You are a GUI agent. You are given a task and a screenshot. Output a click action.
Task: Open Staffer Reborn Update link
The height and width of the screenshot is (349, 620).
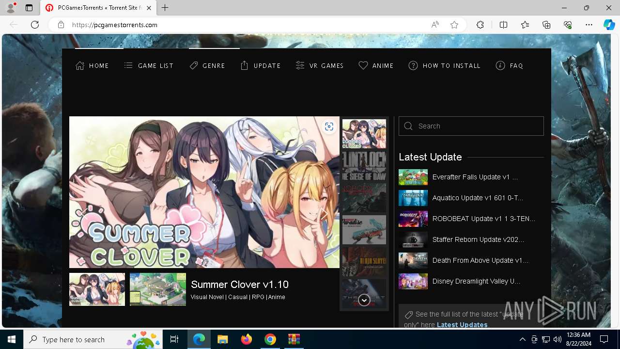pos(478,240)
